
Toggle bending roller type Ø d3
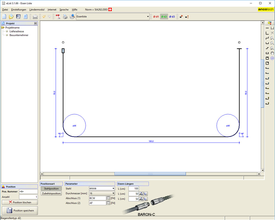172,17
